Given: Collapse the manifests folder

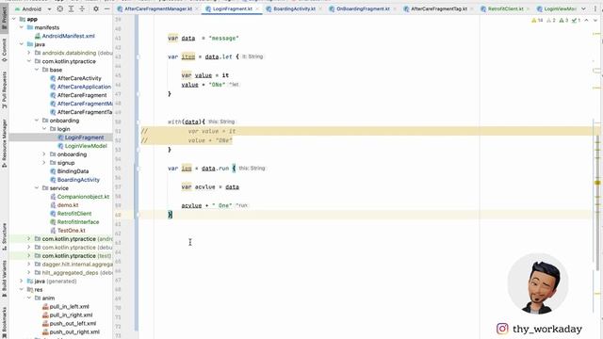Looking at the screenshot, I should pyautogui.click(x=22, y=27).
